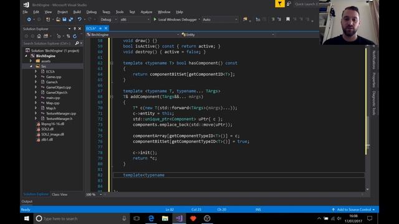Screen dimensions: 399x224
Task: Click the Save All toolbar icon
Action: (70, 19)
